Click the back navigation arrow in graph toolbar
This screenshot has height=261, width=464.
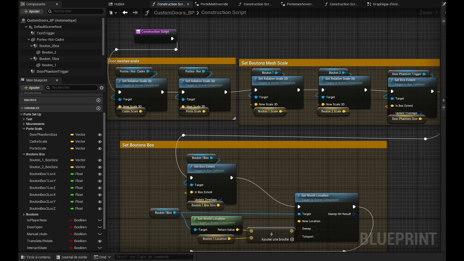tap(125, 12)
